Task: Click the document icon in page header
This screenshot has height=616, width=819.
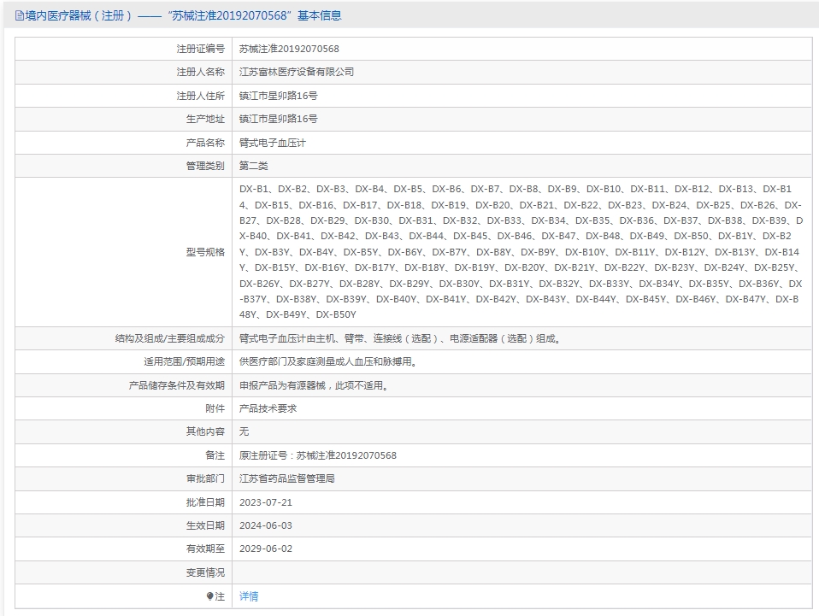Action: (20, 15)
